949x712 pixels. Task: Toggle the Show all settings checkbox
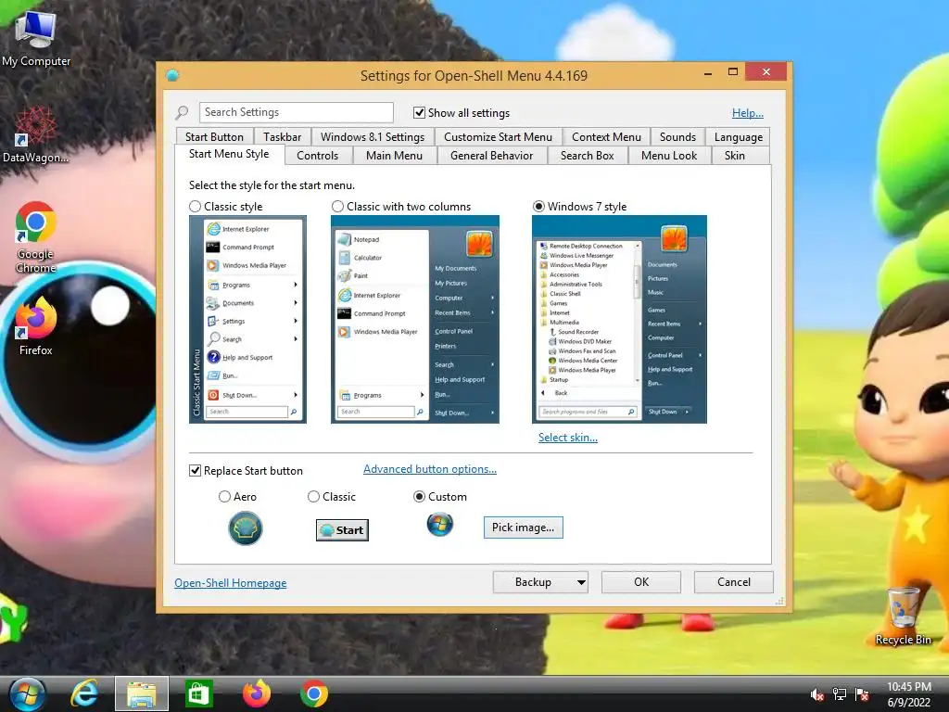click(419, 112)
